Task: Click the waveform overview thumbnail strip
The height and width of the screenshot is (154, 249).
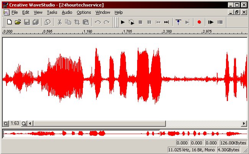Action: point(124,134)
